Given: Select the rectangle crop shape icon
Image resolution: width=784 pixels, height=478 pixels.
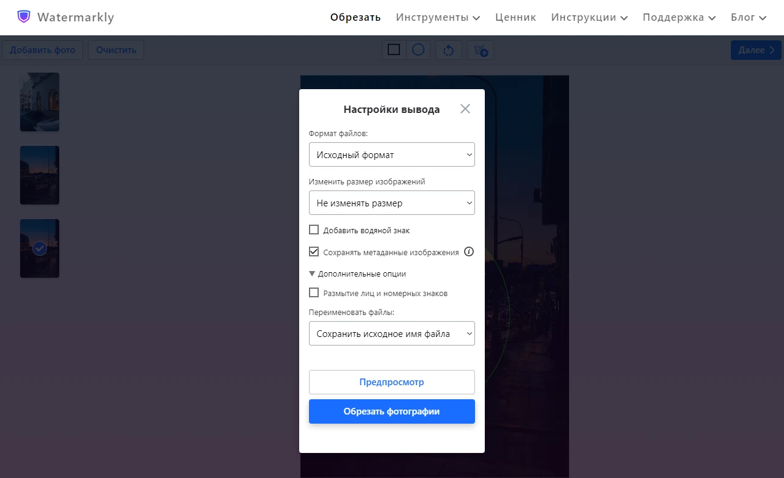Looking at the screenshot, I should [394, 50].
